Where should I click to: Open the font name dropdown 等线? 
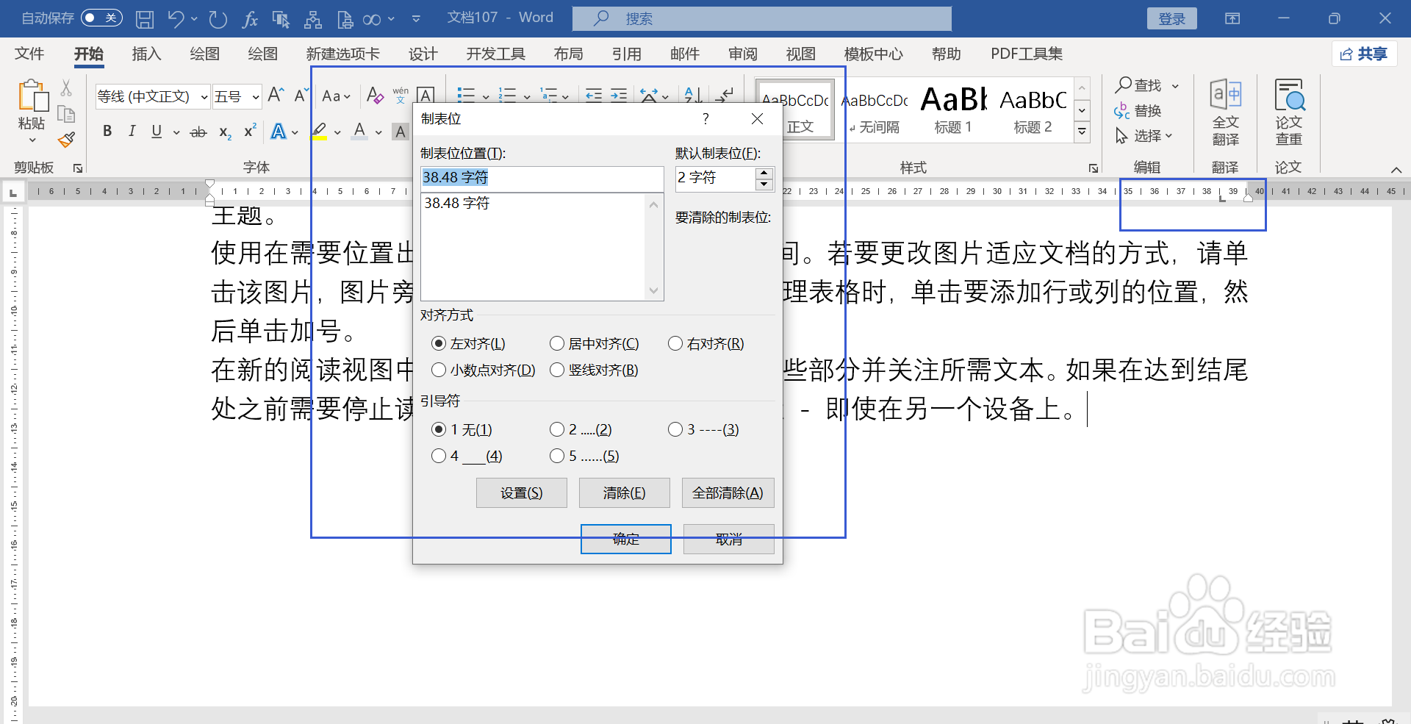click(x=204, y=96)
